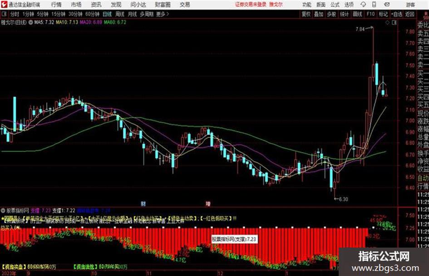This screenshot has height=276, width=429.
Task: Open the 发现 menu
Action: (116, 5)
